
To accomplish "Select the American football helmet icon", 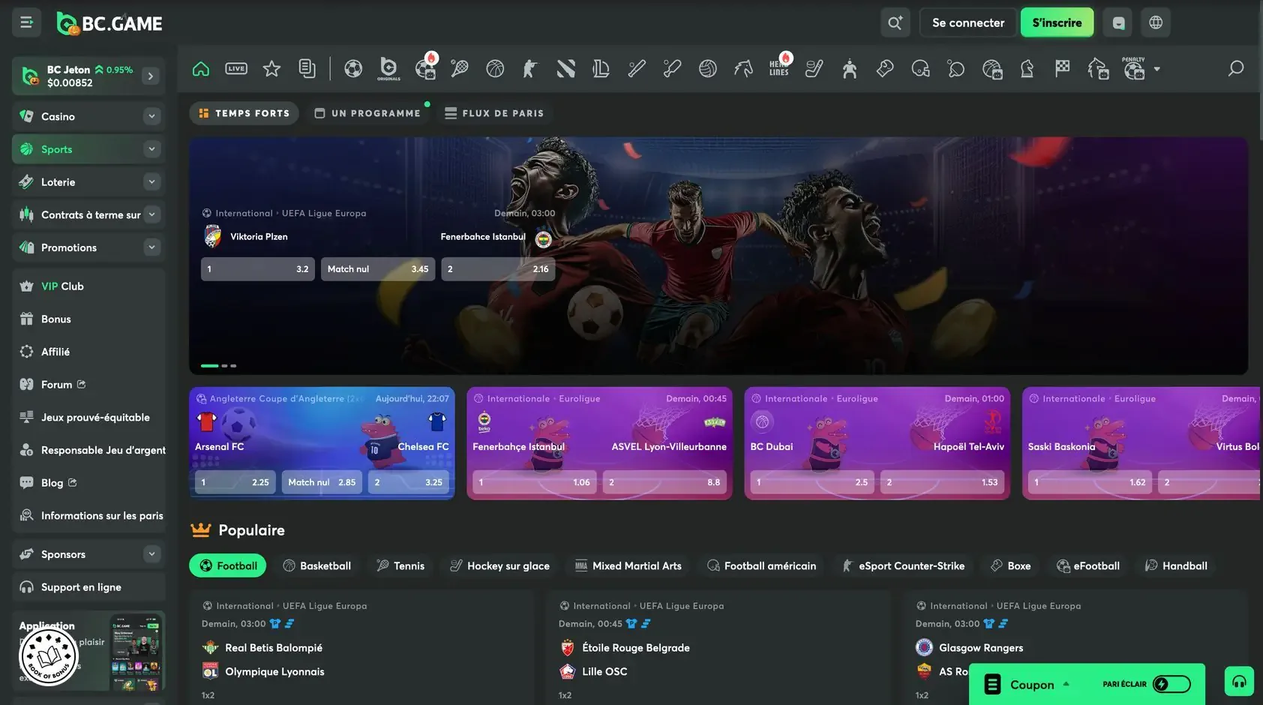I will click(x=921, y=69).
